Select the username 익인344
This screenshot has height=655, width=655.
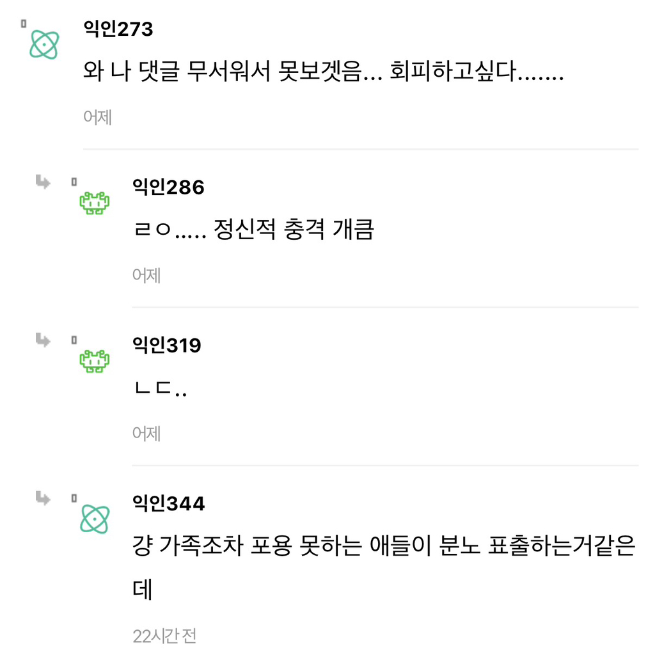(168, 505)
